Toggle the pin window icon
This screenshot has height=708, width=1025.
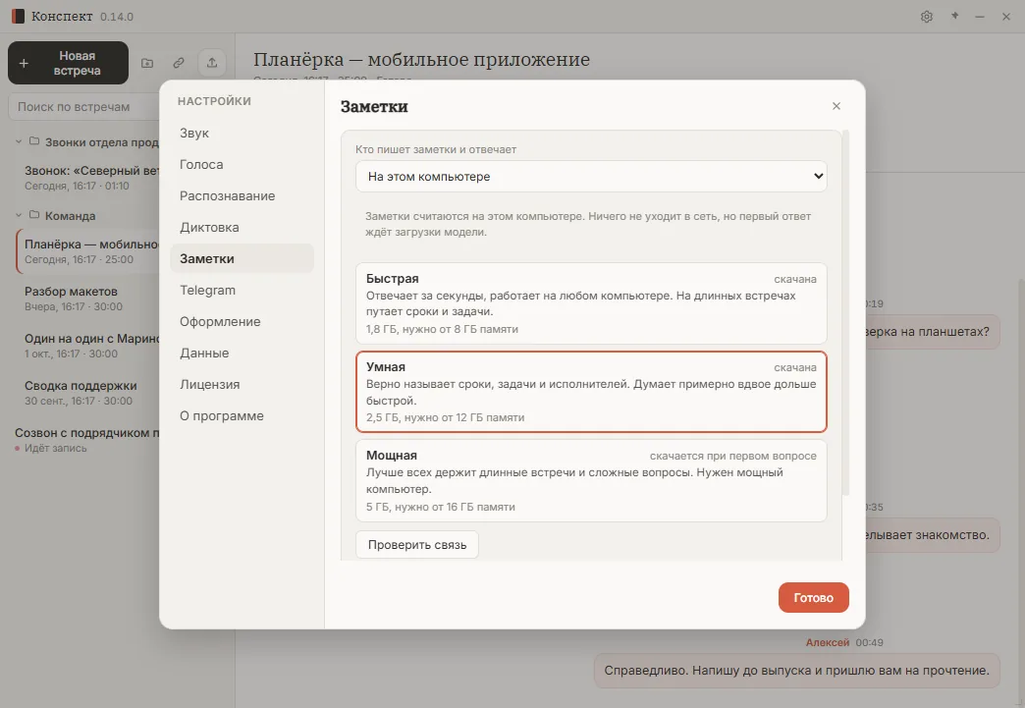(954, 17)
